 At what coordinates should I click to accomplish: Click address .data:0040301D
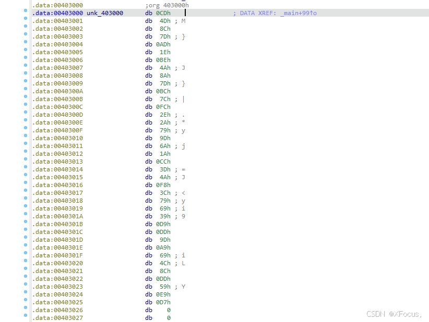tap(57, 240)
